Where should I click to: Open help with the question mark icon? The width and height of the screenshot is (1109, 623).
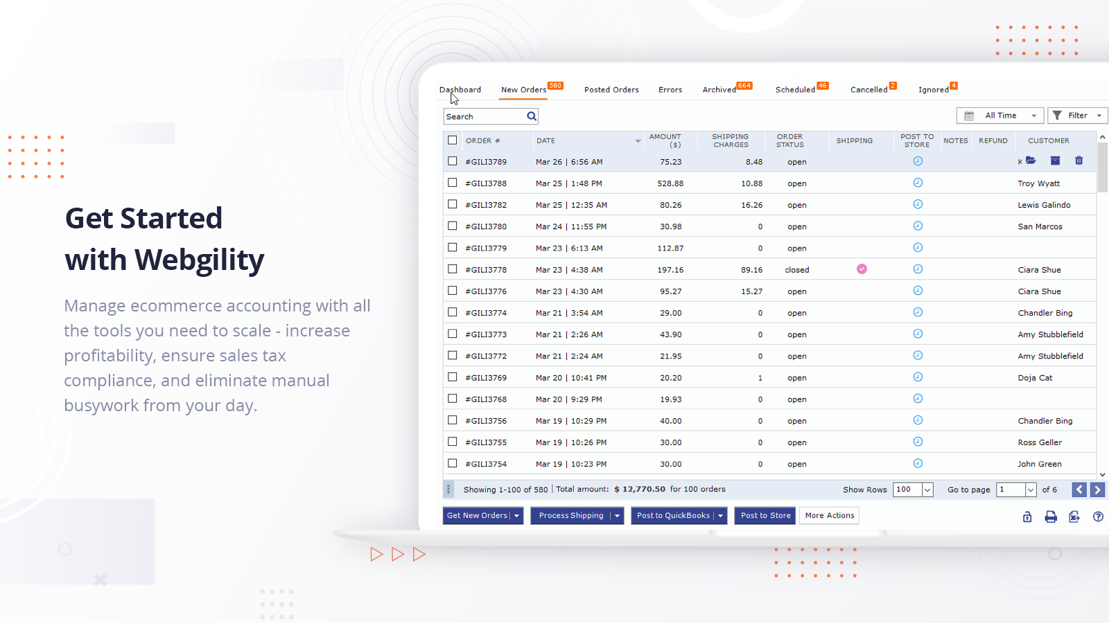click(x=1098, y=516)
